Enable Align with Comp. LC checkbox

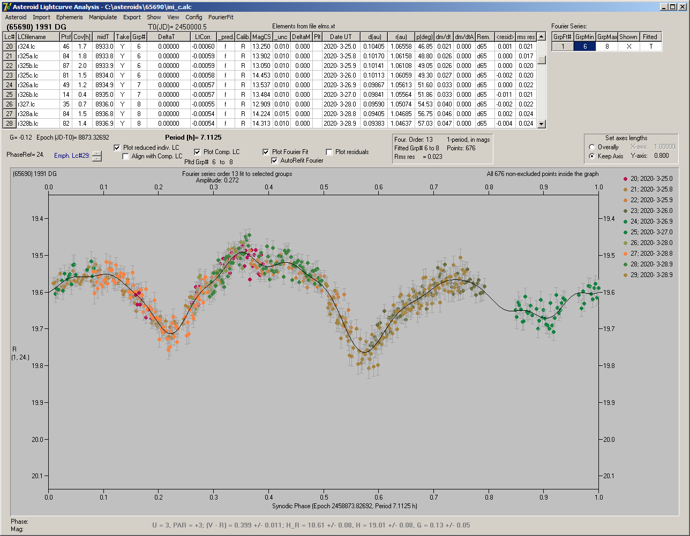click(126, 156)
